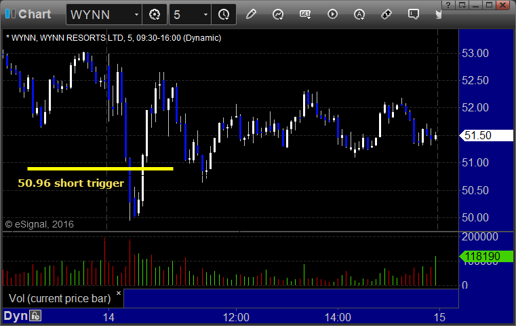The height and width of the screenshot is (326, 516).
Task: Click the 14:00 time axis label
Action: (338, 317)
